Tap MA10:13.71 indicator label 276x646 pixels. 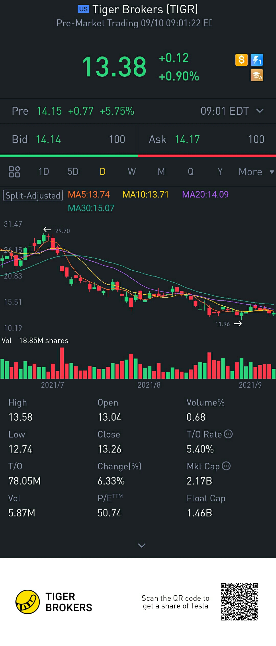(x=145, y=194)
